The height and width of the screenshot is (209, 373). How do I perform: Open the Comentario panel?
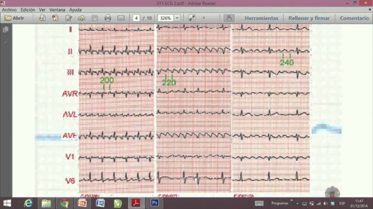354,18
